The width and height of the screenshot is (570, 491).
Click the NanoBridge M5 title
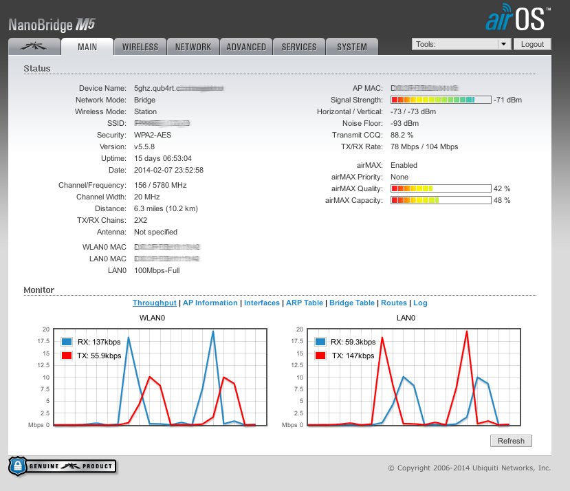click(x=52, y=25)
